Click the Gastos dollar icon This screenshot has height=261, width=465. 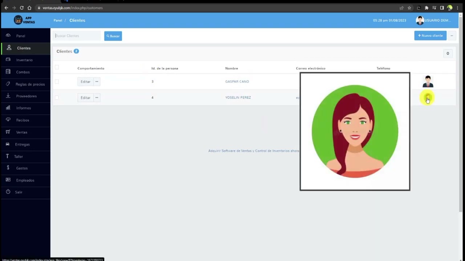click(8, 168)
